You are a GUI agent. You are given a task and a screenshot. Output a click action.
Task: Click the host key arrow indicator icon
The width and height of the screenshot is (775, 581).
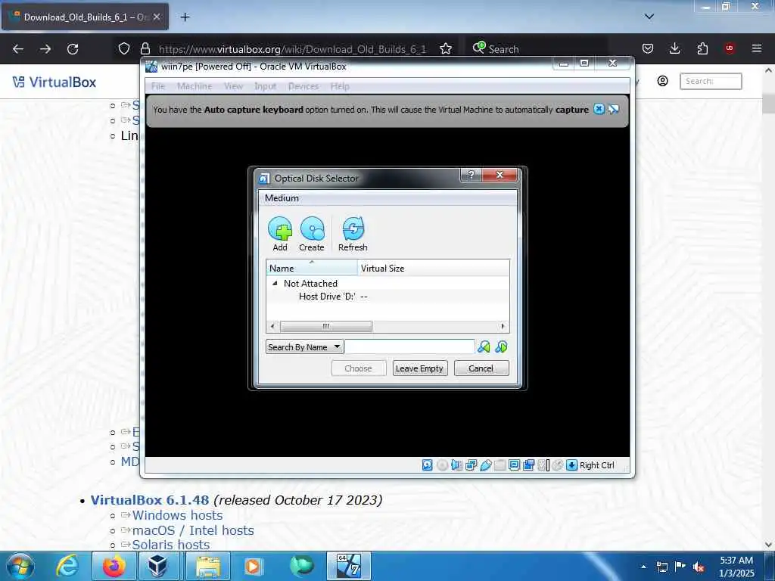coord(571,465)
